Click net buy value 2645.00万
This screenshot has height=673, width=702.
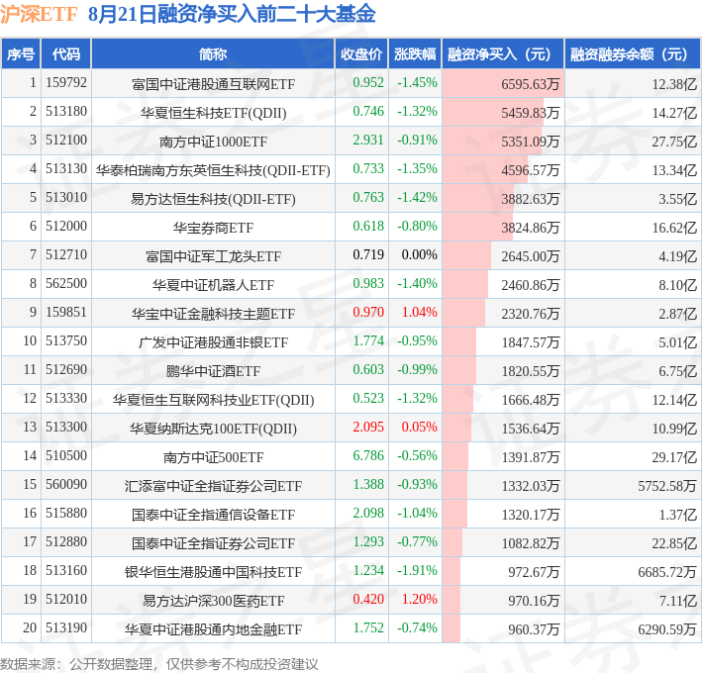530,256
